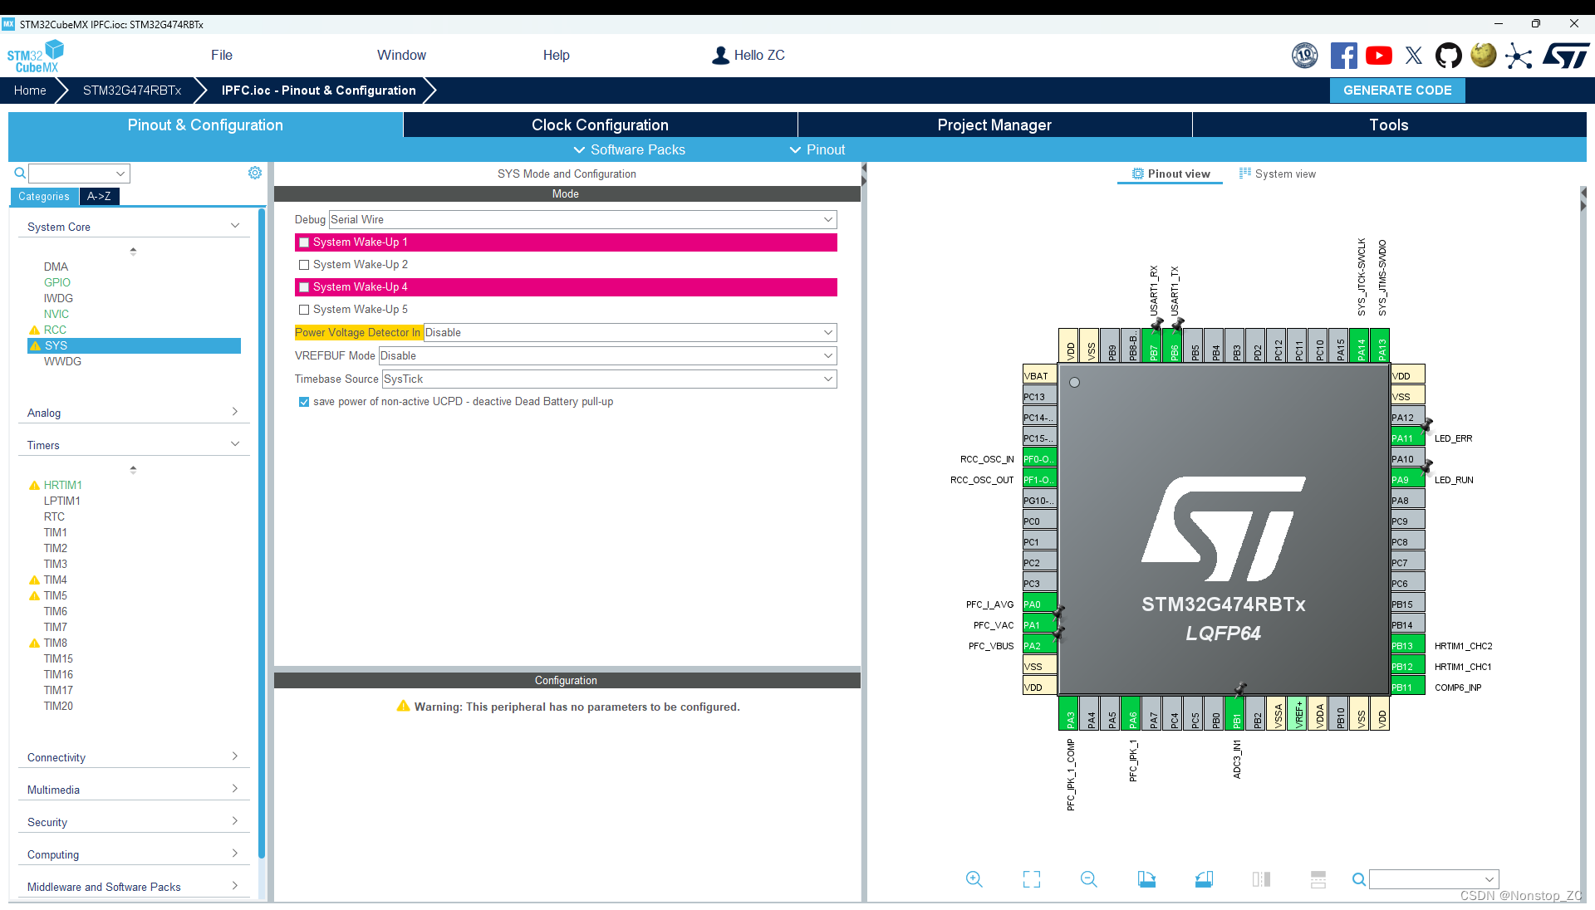Switch to the Clock Configuration tab
This screenshot has height=910, width=1595.
[x=599, y=125]
